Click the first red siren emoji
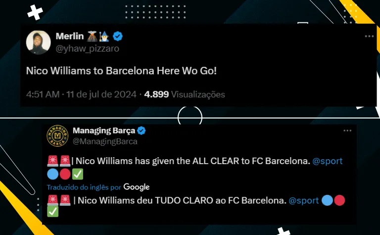 (52, 161)
